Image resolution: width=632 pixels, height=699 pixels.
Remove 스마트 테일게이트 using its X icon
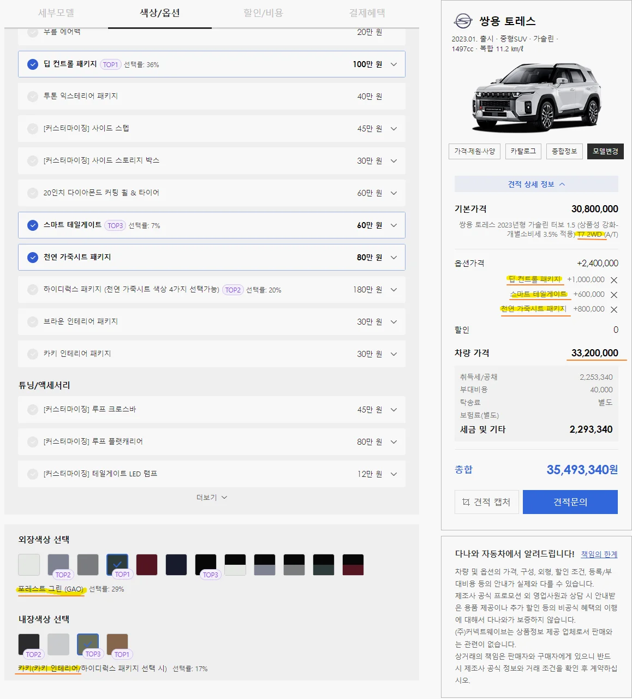pyautogui.click(x=615, y=294)
